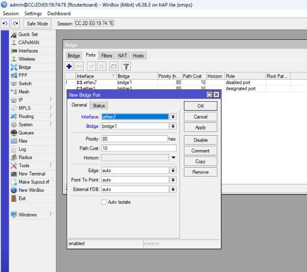Open New Terminal from sidebar
307x272 pixels.
pyautogui.click(x=32, y=174)
